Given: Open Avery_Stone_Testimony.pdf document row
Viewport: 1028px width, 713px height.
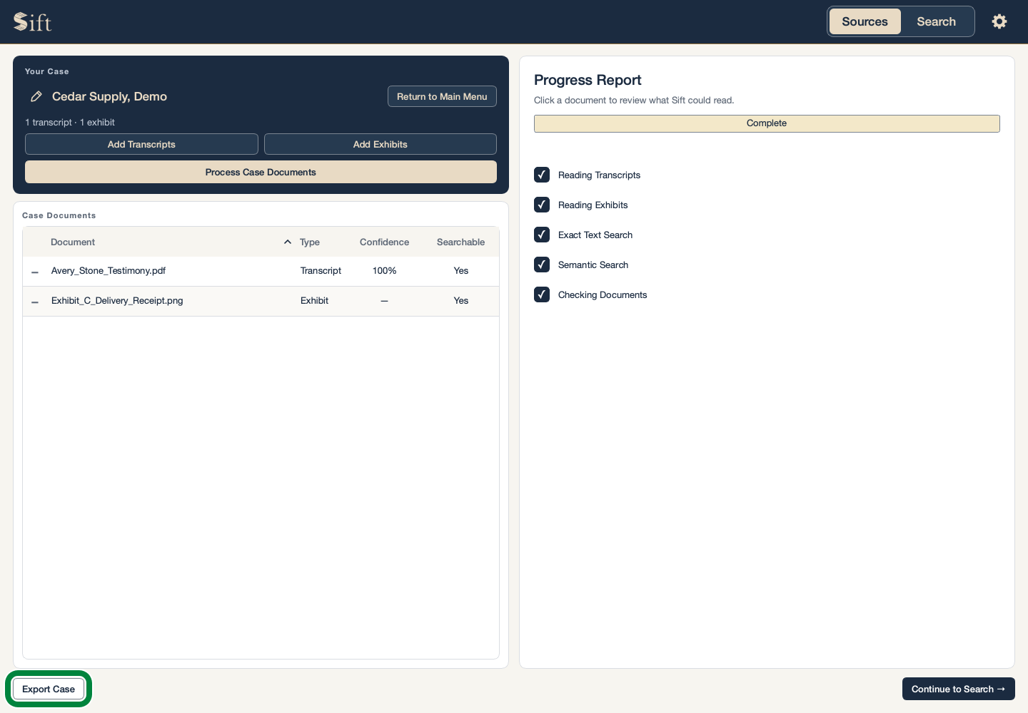Looking at the screenshot, I should [261, 271].
